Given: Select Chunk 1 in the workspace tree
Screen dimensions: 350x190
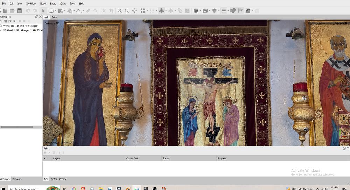Looking at the screenshot, I should tap(24, 30).
